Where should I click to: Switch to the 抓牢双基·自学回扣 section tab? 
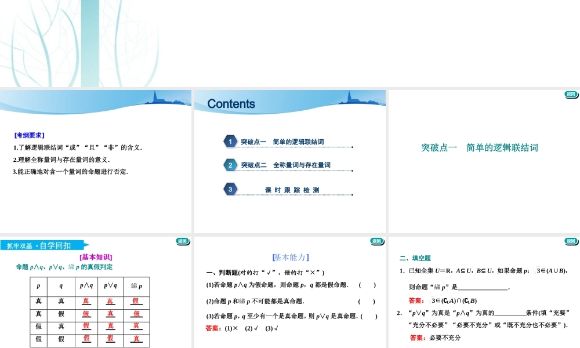click(x=41, y=245)
